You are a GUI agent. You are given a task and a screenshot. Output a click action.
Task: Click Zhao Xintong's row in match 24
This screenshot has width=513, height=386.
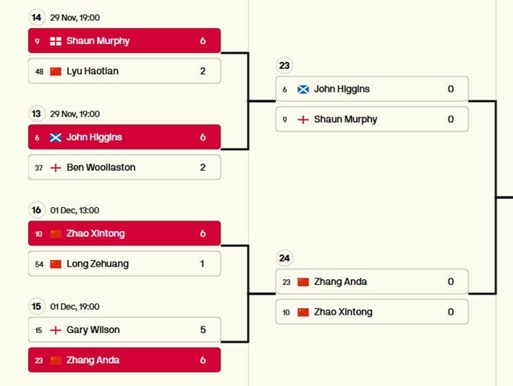tap(371, 312)
